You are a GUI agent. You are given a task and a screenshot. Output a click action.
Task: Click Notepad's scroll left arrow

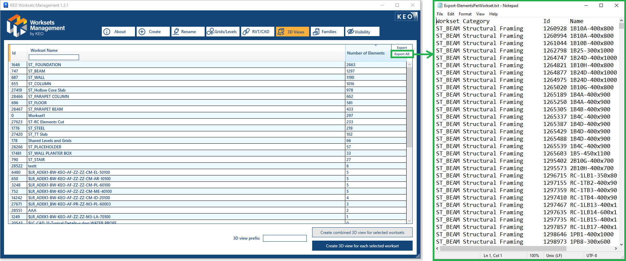coord(437,249)
